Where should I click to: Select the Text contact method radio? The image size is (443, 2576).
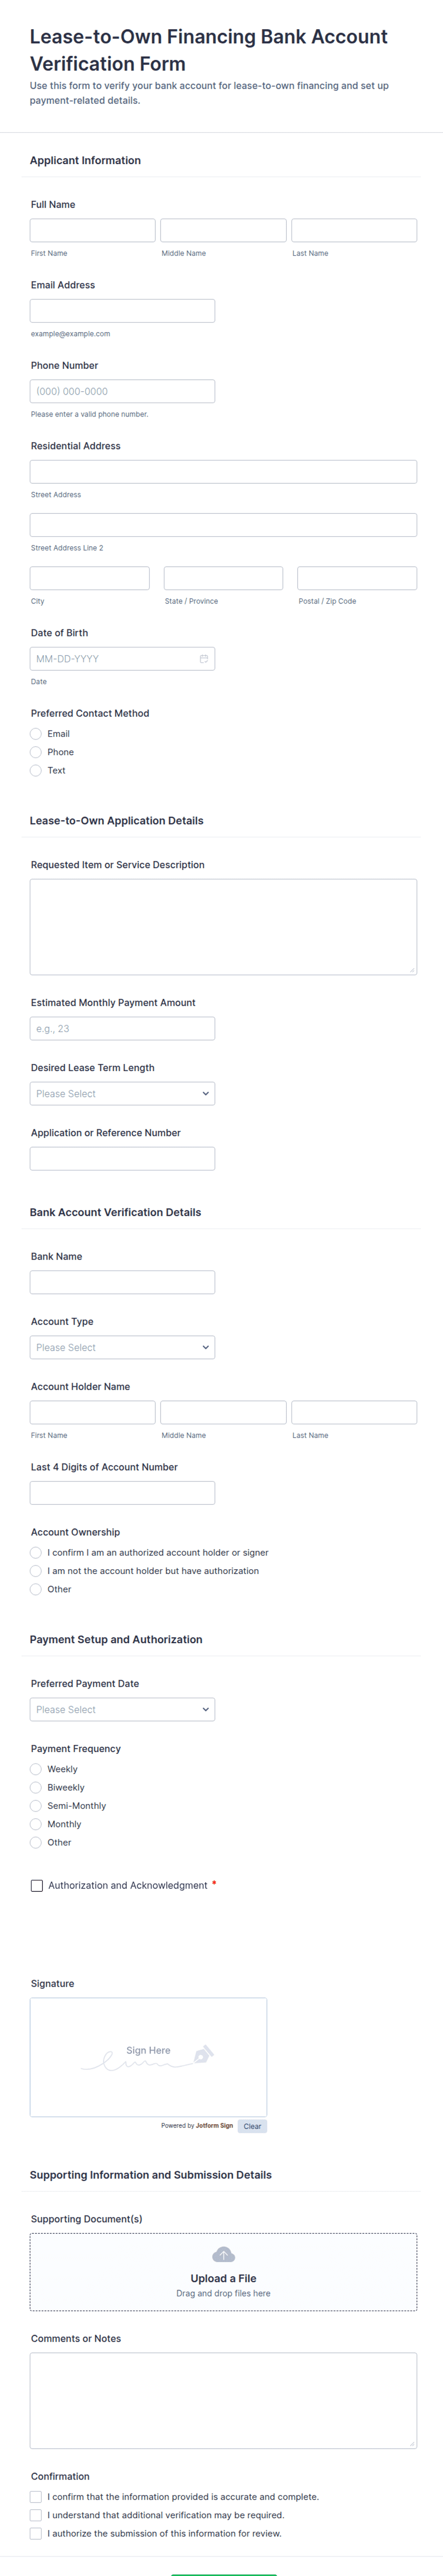[36, 771]
